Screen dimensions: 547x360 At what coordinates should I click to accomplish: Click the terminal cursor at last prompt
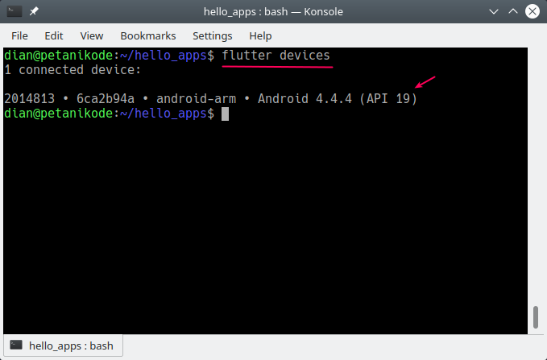[226, 114]
